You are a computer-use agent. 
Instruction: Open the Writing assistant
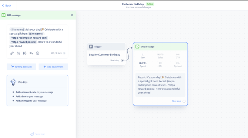21,67
